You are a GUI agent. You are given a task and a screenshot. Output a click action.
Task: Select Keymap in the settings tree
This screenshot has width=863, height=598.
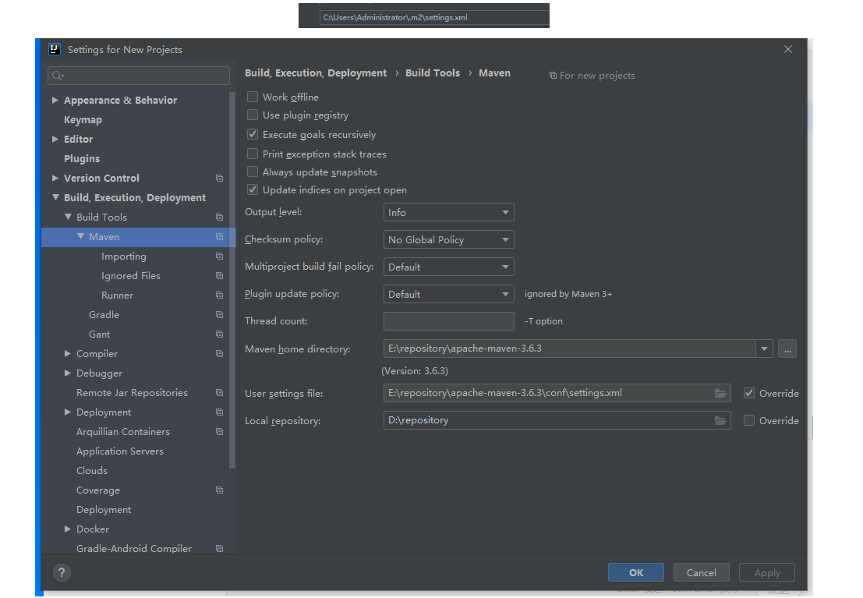tap(83, 119)
